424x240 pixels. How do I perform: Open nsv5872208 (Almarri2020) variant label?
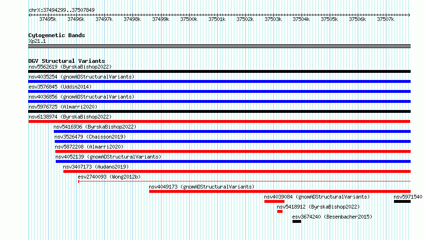pyautogui.click(x=89, y=147)
